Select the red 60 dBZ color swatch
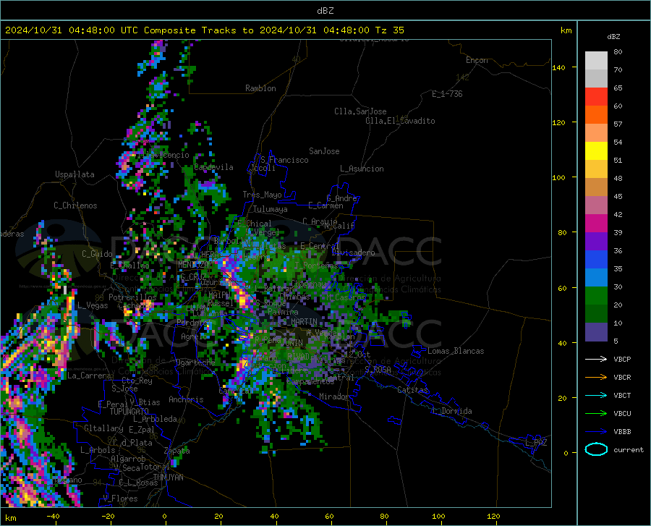 tap(596, 97)
